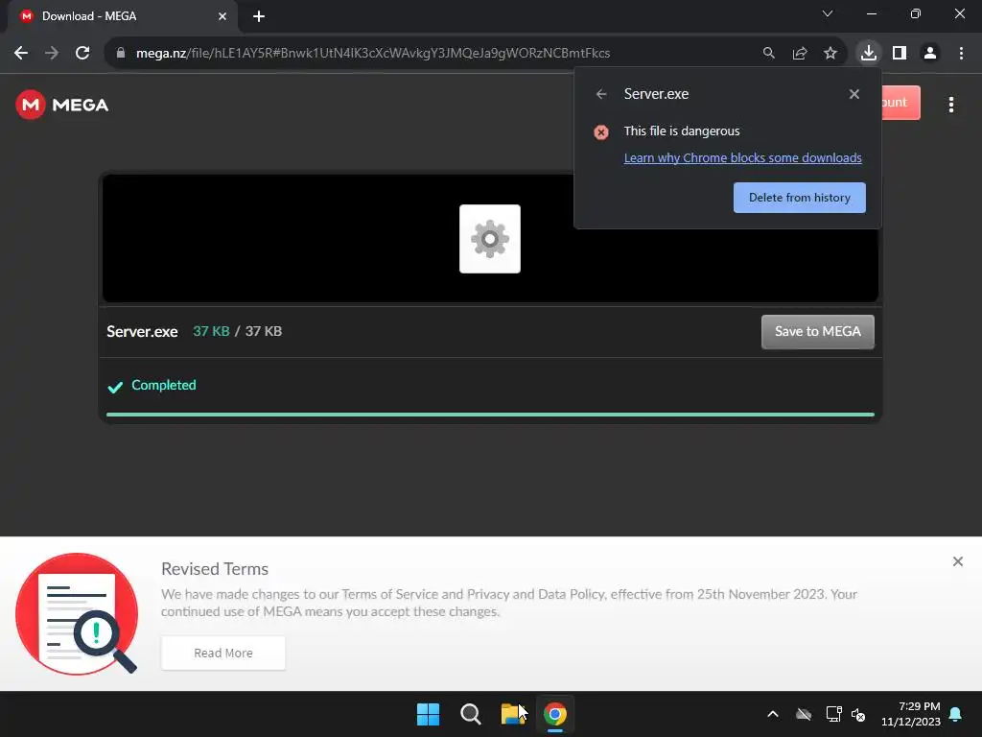Go back using the browser back arrow

click(x=21, y=54)
